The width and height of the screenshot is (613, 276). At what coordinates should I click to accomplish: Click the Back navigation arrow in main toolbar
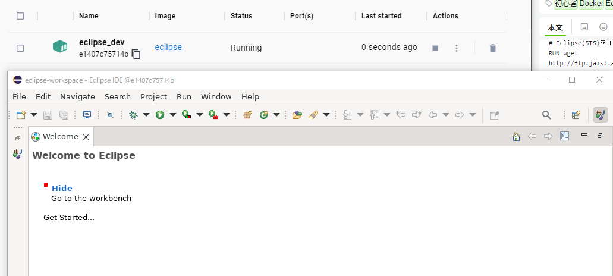click(x=433, y=115)
